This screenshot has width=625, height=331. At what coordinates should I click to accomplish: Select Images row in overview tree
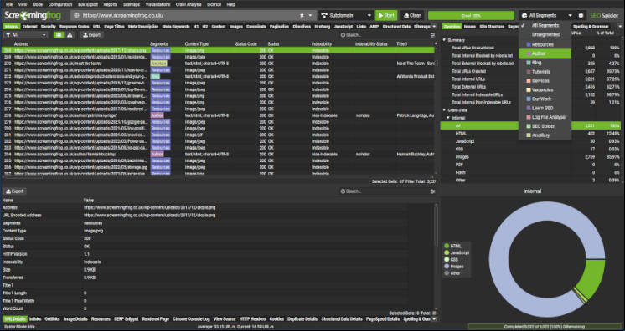pos(530,157)
